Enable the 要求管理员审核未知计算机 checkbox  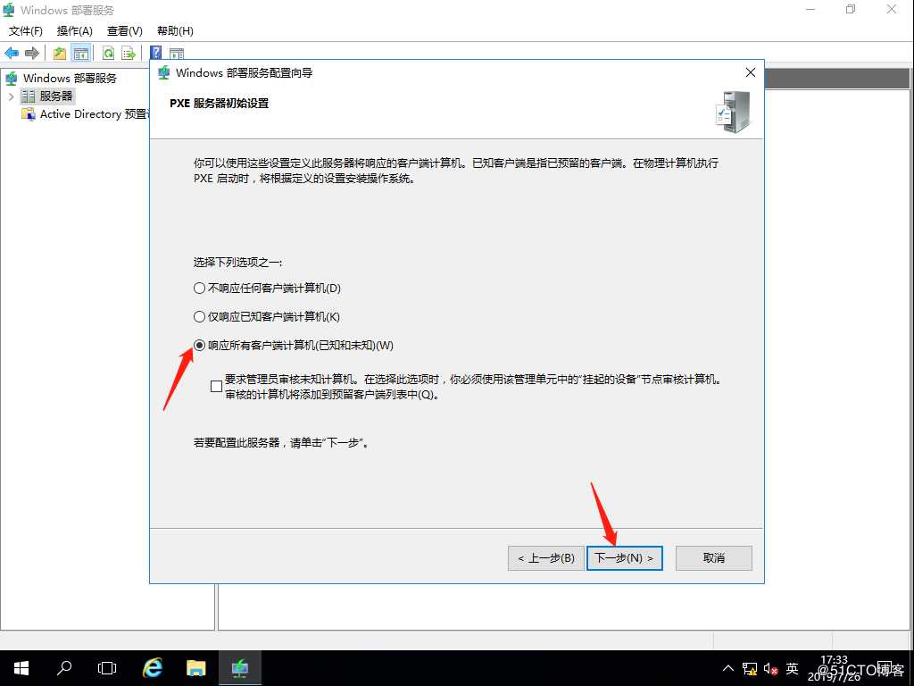pyautogui.click(x=216, y=386)
